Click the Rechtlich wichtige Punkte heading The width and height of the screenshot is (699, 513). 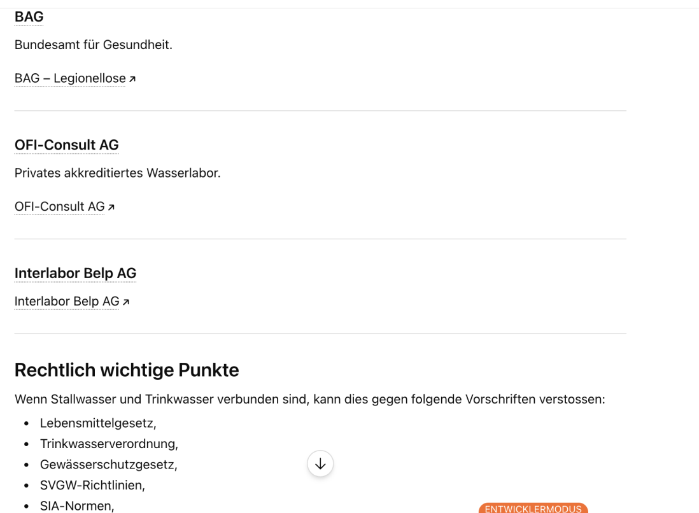click(127, 370)
